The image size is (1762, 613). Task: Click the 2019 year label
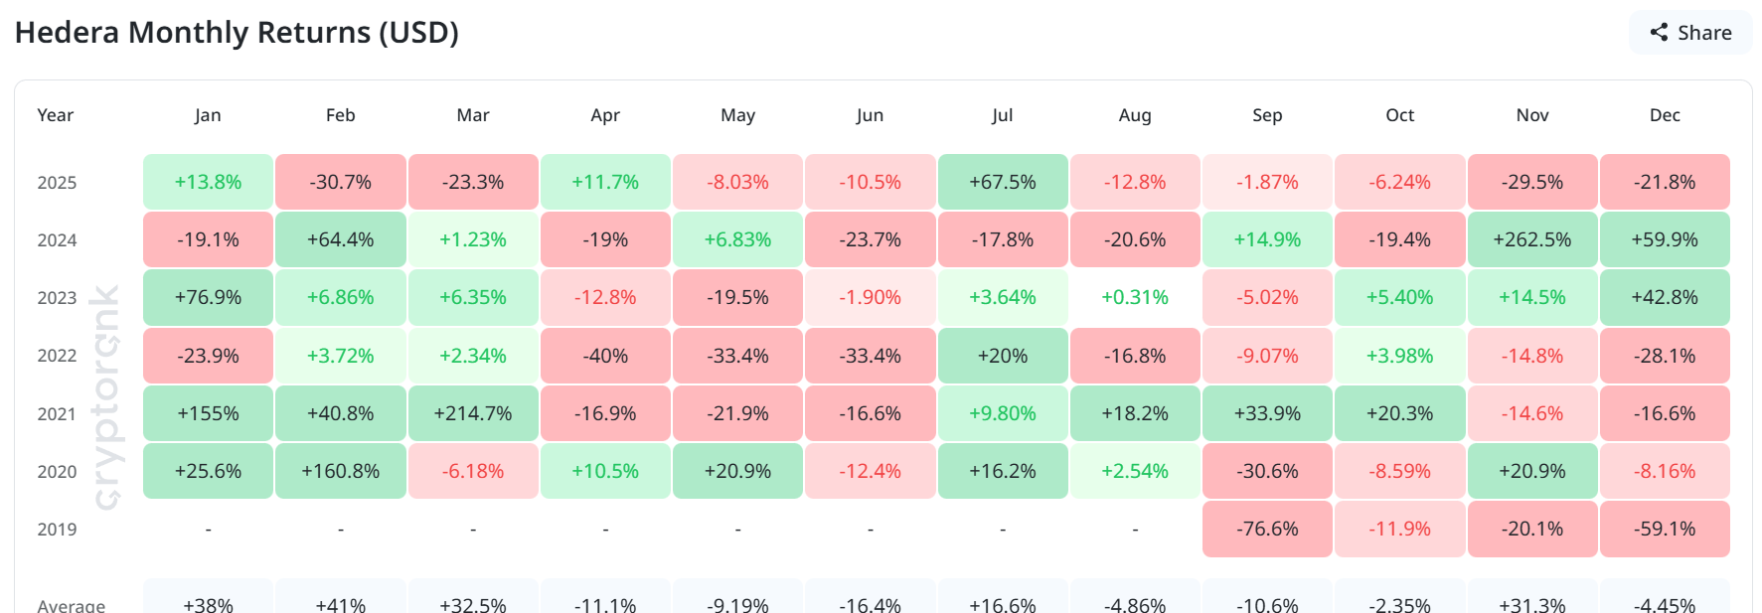click(55, 529)
